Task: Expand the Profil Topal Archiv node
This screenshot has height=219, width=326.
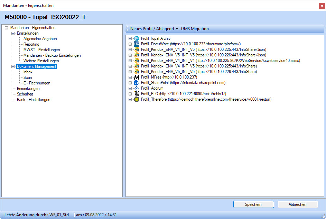Action: (130, 39)
